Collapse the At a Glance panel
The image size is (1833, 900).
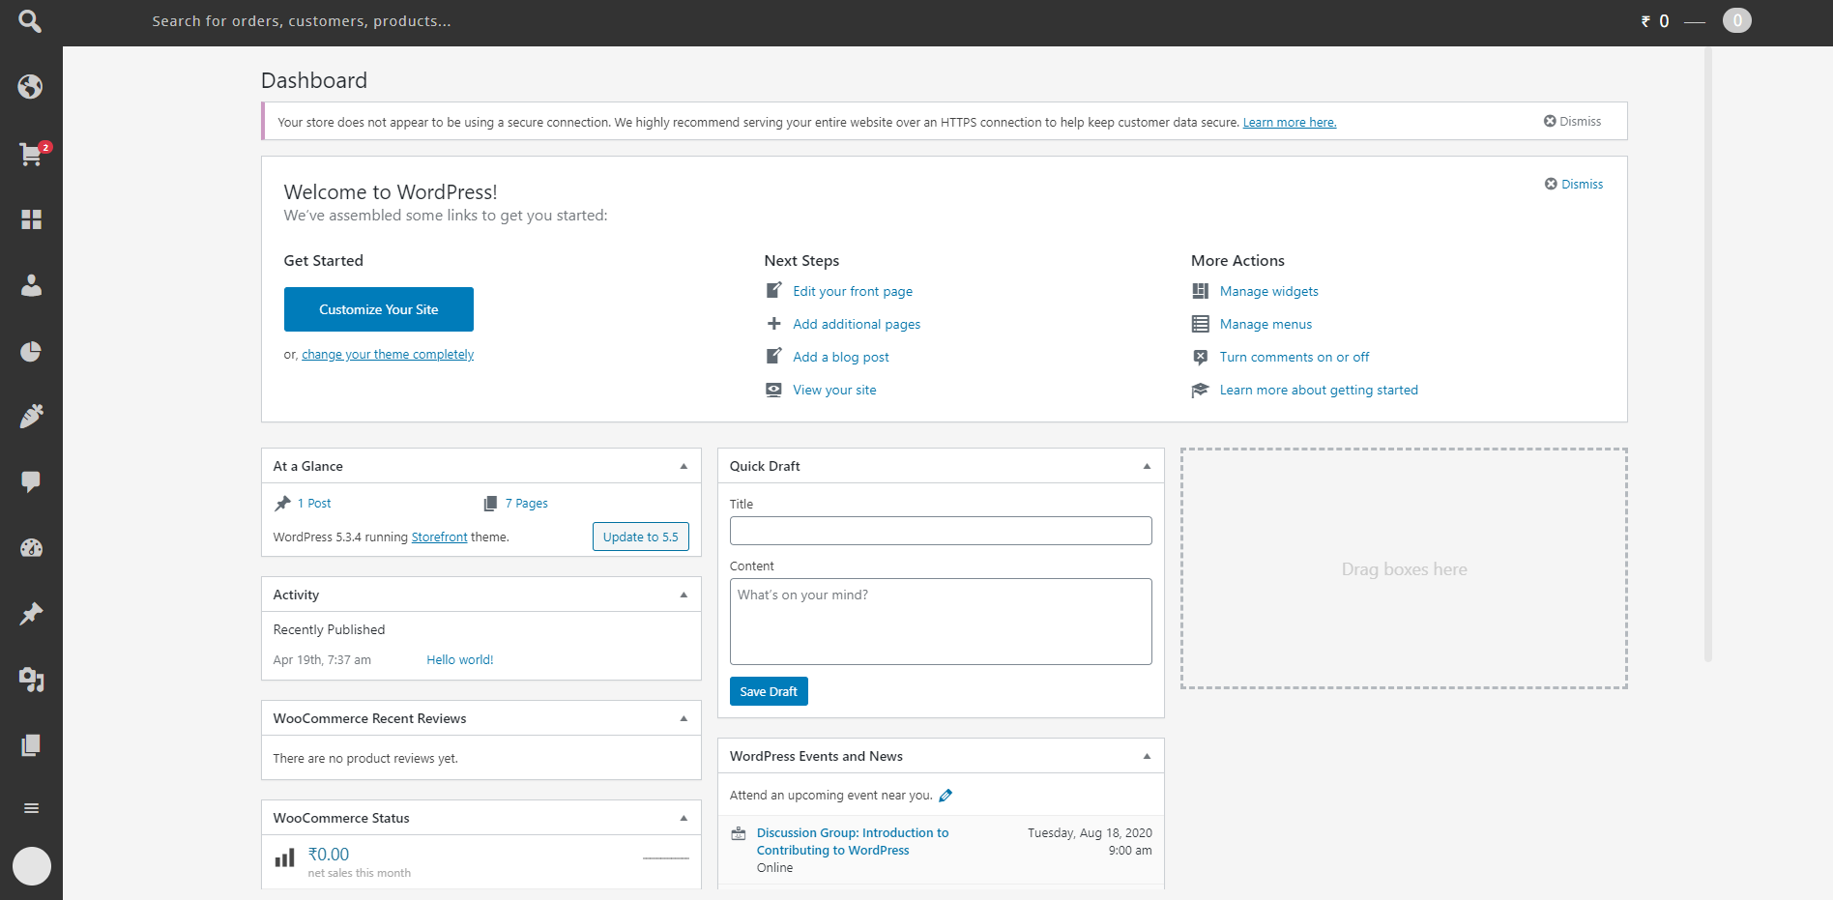[684, 466]
